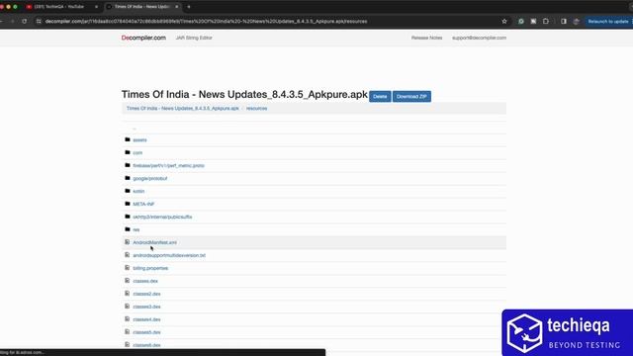
Task: Click the androidsupportmultidexversion.txt file icon
Action: (128, 255)
